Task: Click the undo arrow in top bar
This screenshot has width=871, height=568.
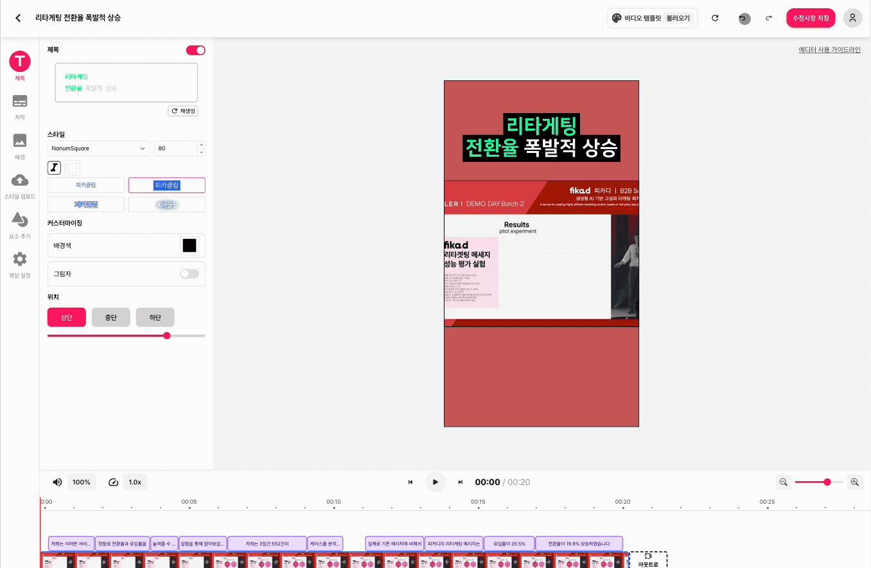Action: (x=744, y=18)
